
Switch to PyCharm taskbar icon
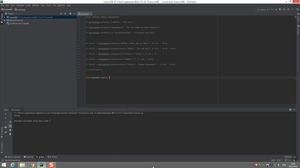click(42, 165)
